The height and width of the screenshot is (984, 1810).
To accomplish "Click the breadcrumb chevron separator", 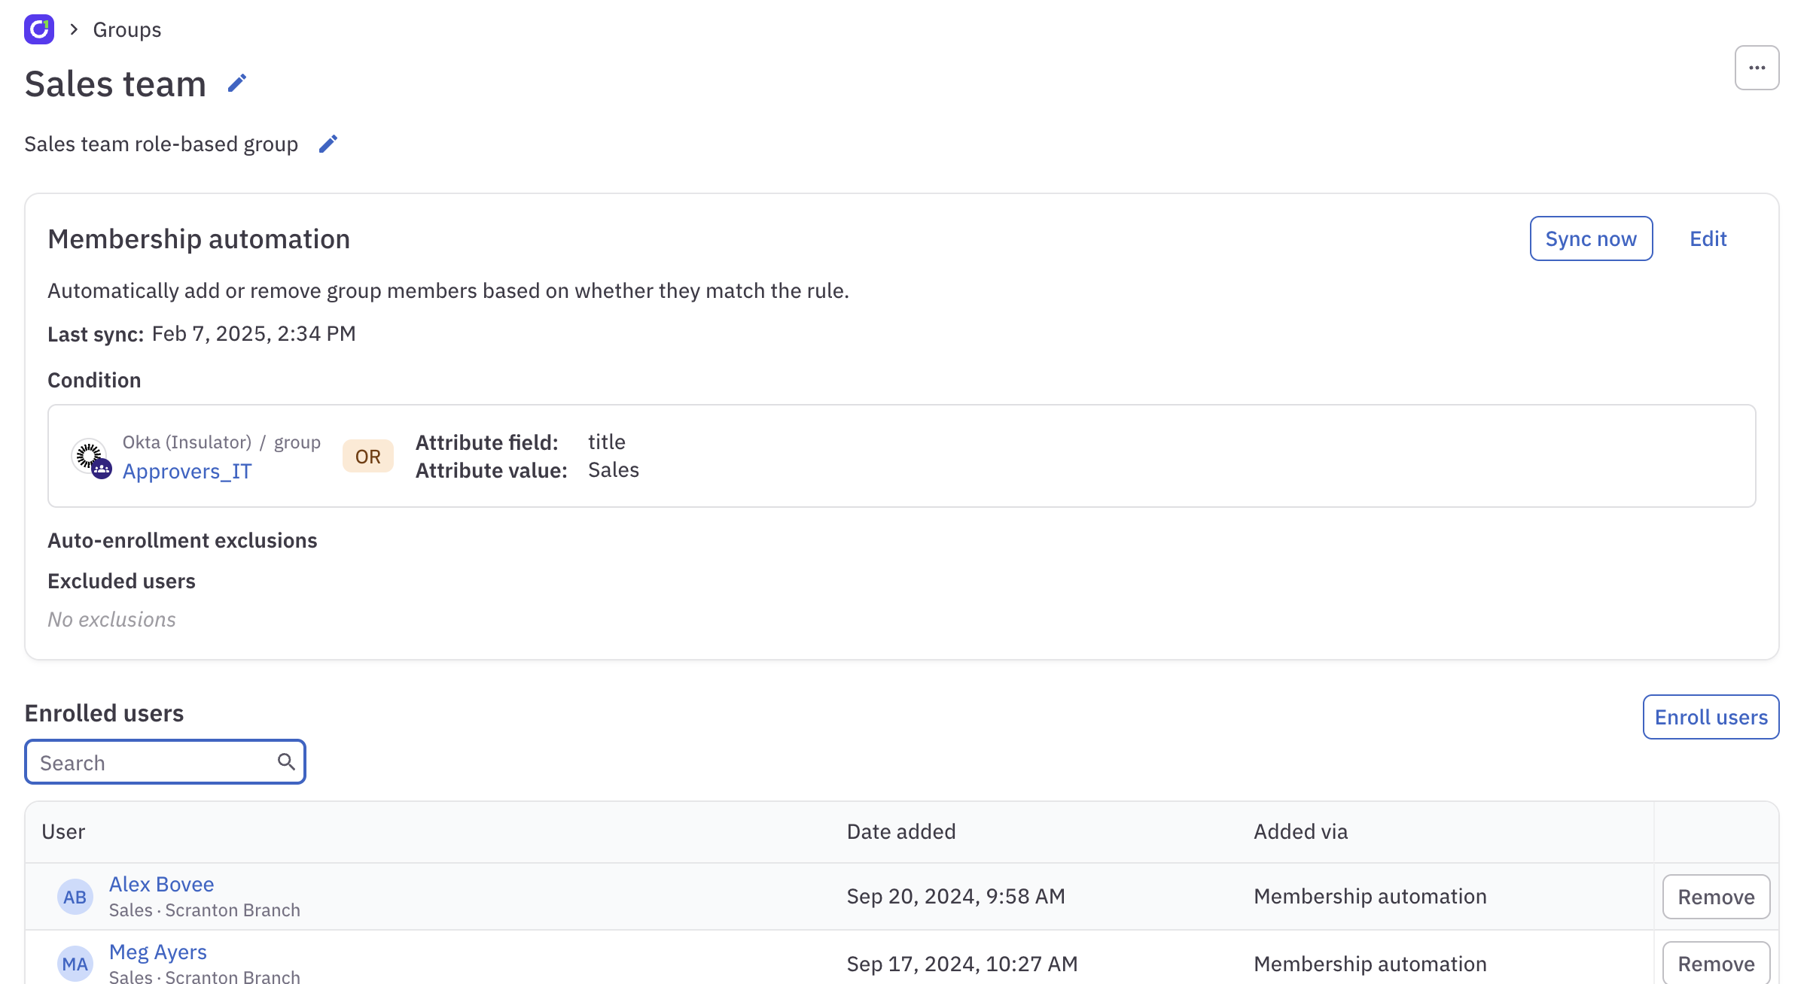I will tap(74, 29).
